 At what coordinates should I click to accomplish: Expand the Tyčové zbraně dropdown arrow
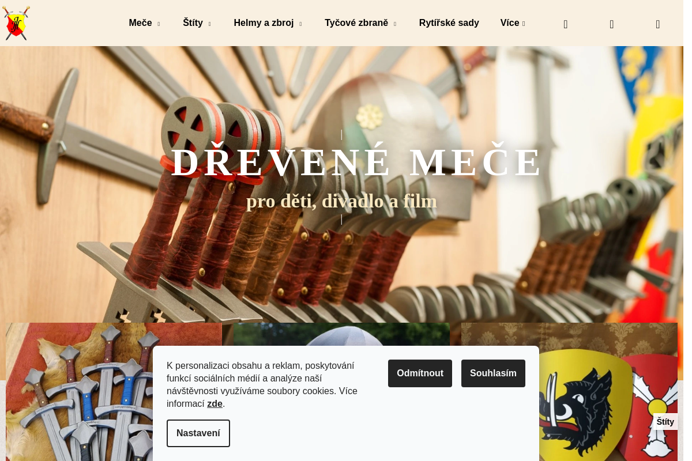coord(395,24)
